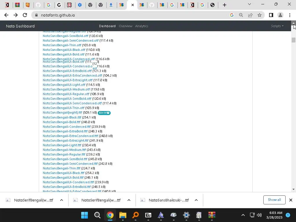This screenshot has height=222, width=296.
Task: Click the Chrome taskbar icon
Action: 110,215
